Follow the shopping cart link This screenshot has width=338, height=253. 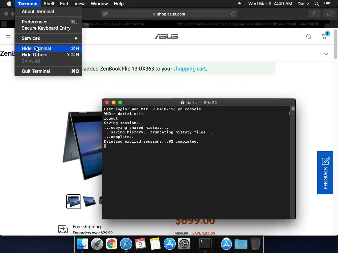coord(189,69)
